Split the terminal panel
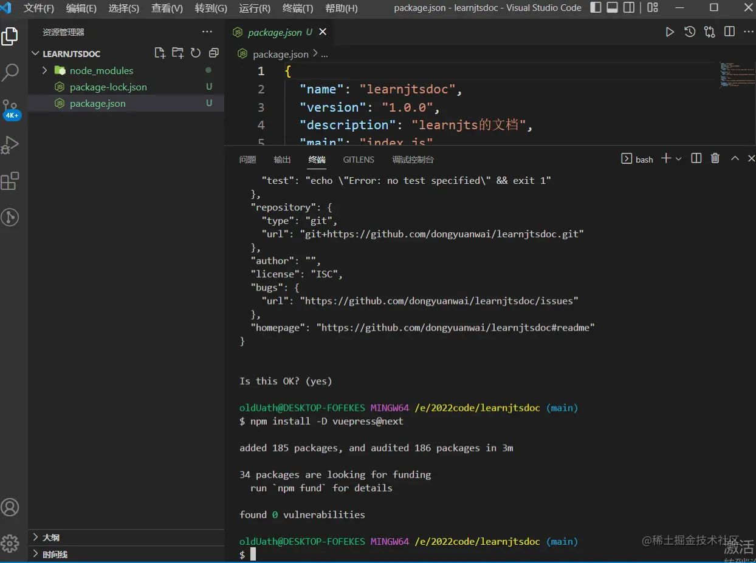Screen dimensions: 756x563 tap(696, 158)
